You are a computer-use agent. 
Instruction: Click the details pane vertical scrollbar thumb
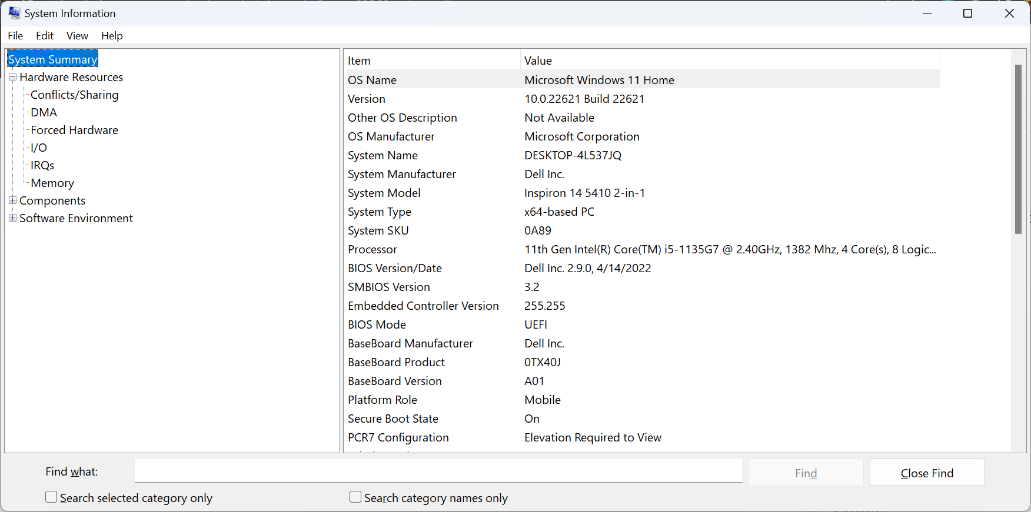pyautogui.click(x=1018, y=149)
